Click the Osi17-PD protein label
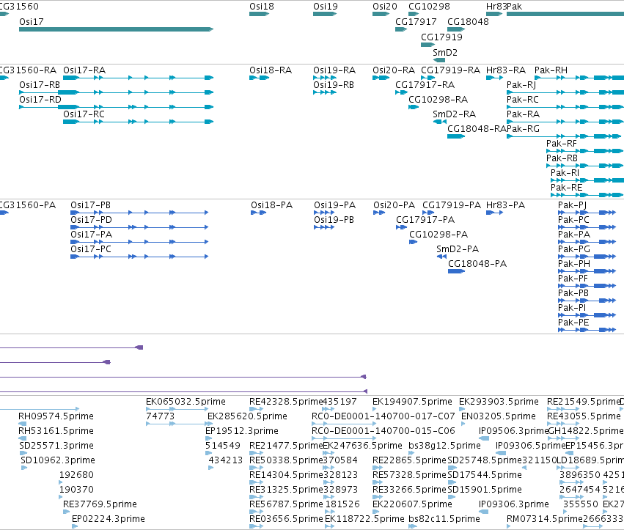The height and width of the screenshot is (530, 624). pyautogui.click(x=91, y=220)
